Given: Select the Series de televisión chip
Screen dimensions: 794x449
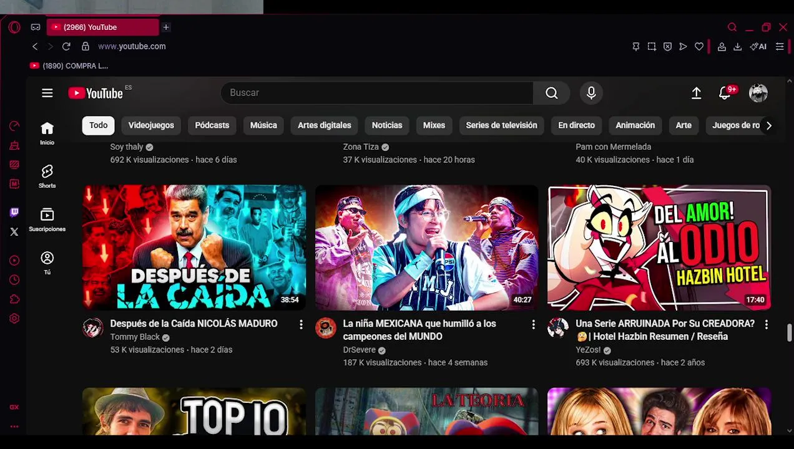Looking at the screenshot, I should click(501, 125).
